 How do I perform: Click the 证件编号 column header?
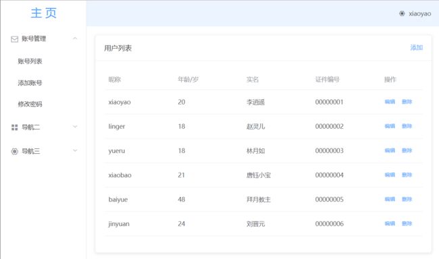point(328,80)
